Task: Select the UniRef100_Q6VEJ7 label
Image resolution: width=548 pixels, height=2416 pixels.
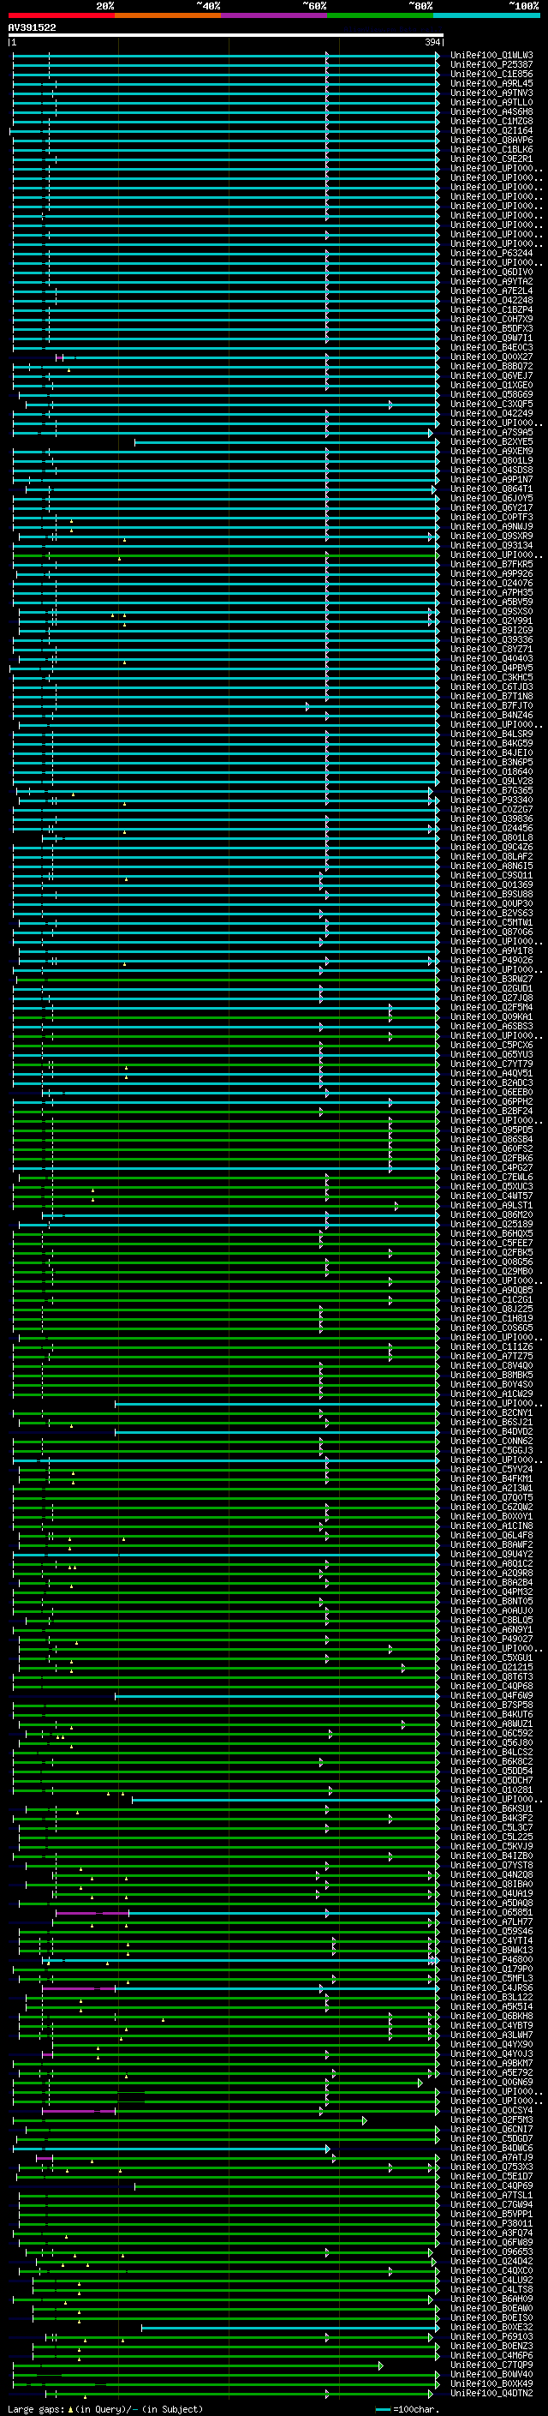Action: [x=491, y=375]
